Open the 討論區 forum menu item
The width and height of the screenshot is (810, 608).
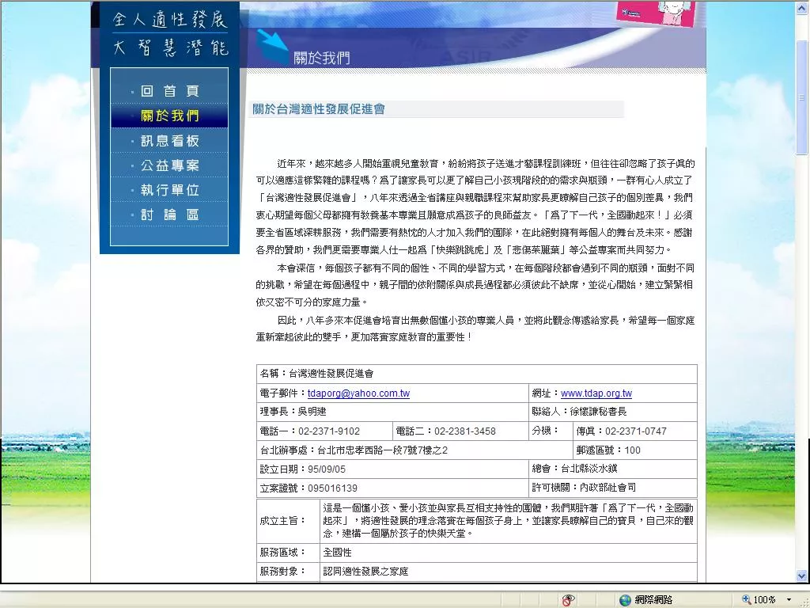point(169,214)
